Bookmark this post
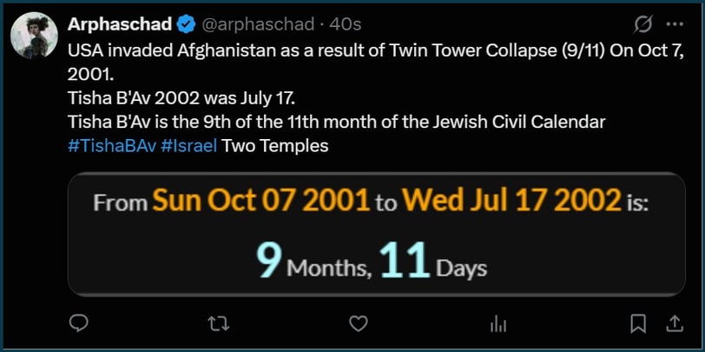705x352 pixels. [x=638, y=323]
